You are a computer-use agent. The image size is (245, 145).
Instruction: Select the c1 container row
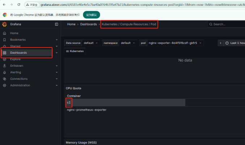[126, 103]
